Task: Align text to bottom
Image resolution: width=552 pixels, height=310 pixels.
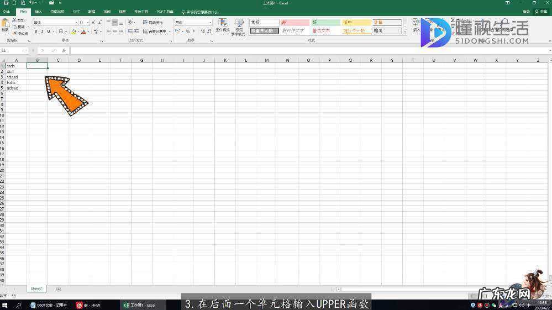Action: [x=121, y=23]
